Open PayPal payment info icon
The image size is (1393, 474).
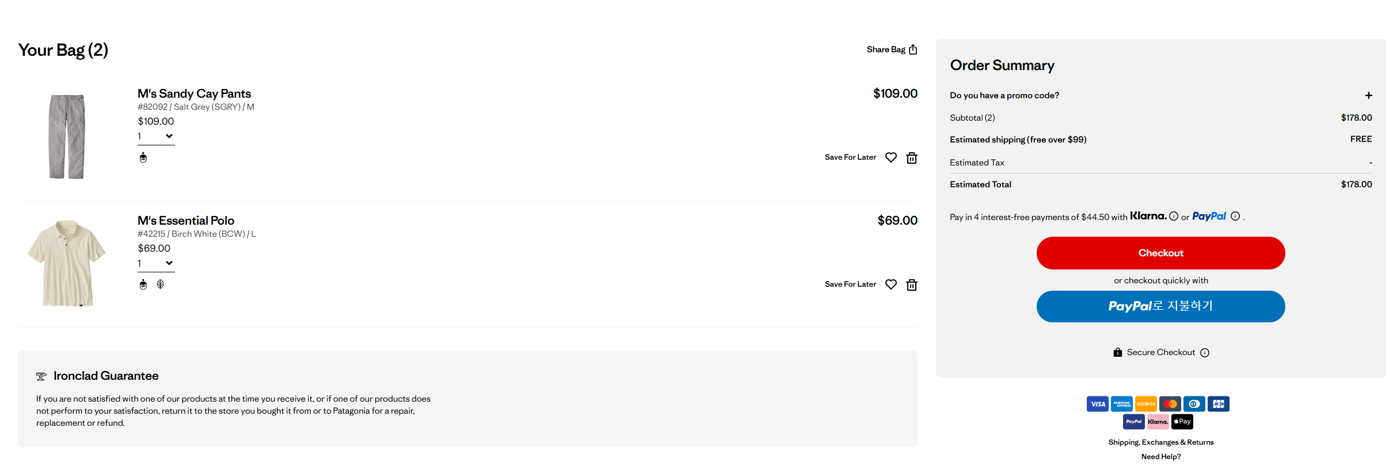(x=1235, y=216)
